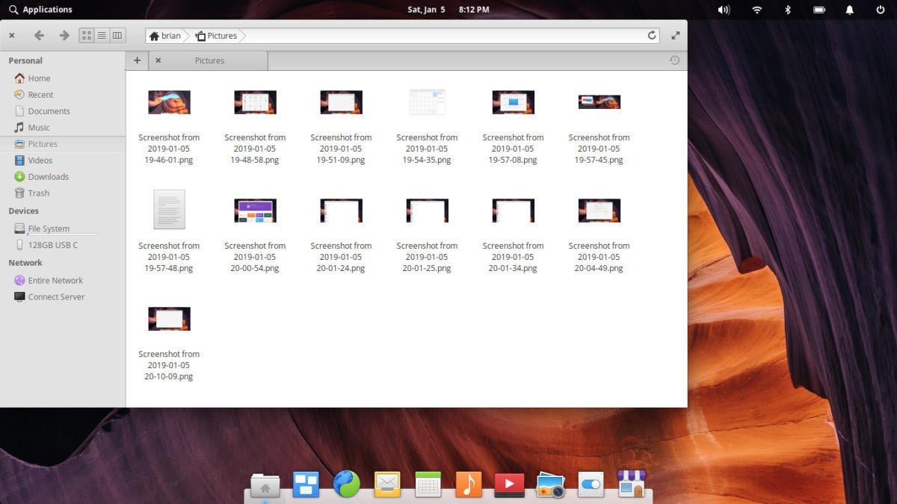Select screenshot 19-46-01.png thumbnail
Viewport: 897px width, 504px height.
(x=169, y=102)
